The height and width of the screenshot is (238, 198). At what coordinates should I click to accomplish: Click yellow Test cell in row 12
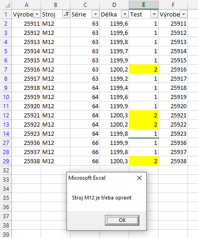pyautogui.click(x=143, y=115)
